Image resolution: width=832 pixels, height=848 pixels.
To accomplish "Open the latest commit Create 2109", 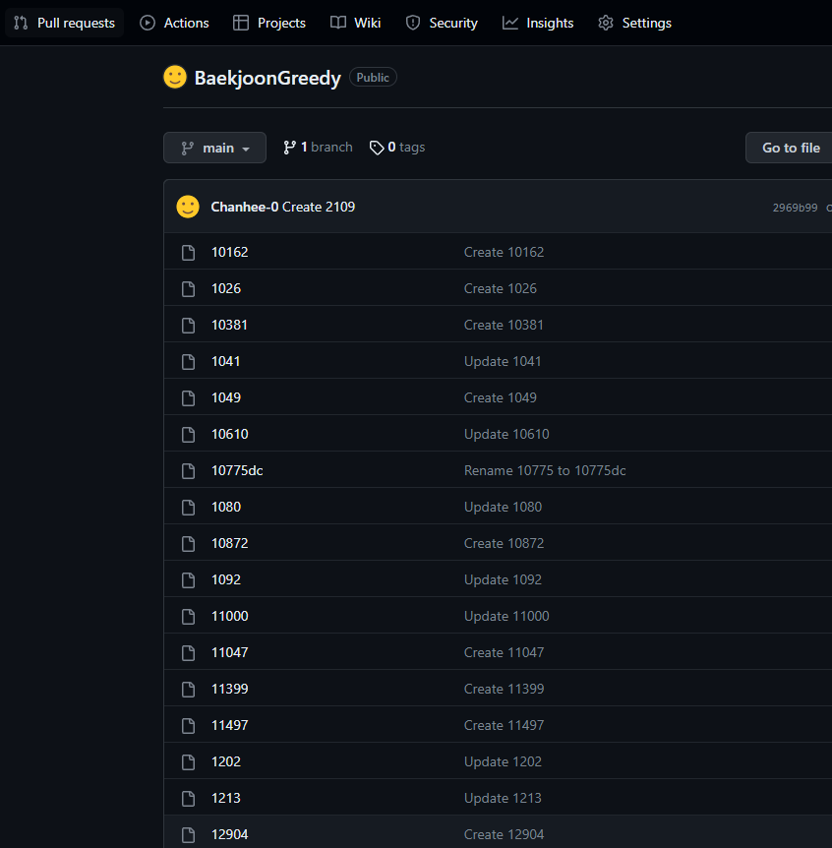I will pos(319,207).
